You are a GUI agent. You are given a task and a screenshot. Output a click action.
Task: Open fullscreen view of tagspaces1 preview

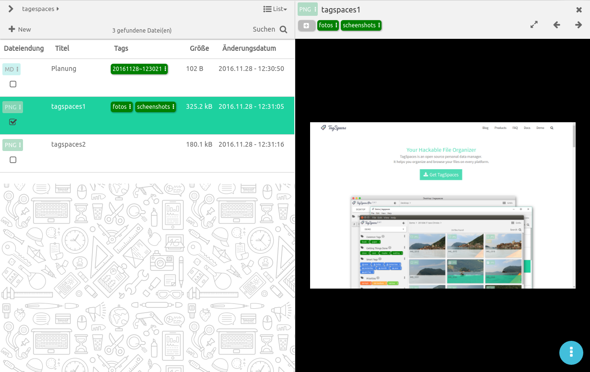534,25
